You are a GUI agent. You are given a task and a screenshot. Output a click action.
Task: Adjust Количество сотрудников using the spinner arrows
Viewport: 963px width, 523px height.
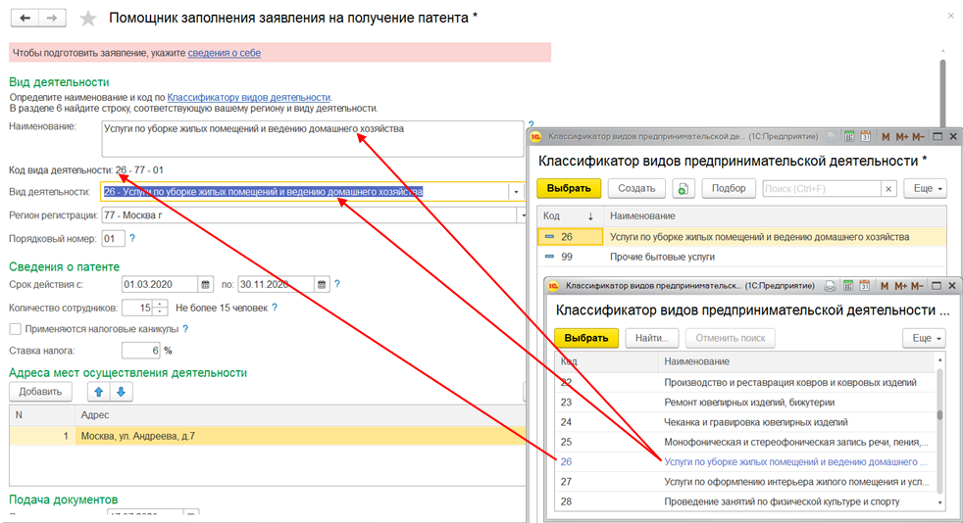point(160,308)
